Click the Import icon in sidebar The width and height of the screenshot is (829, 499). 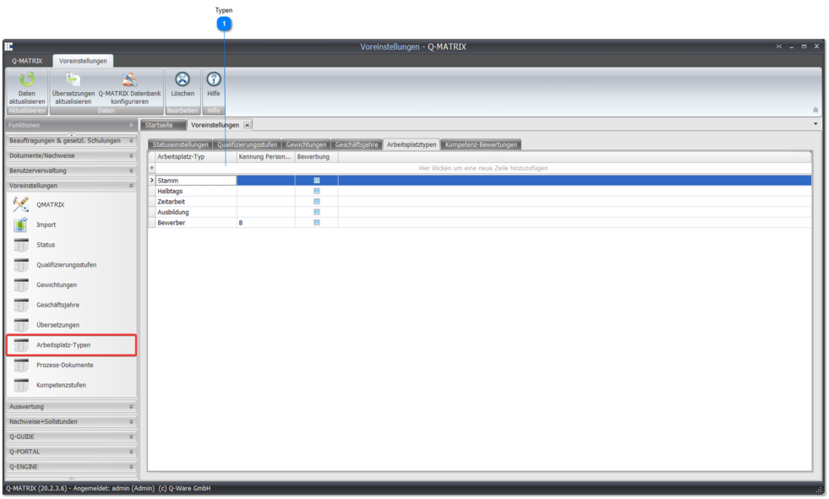pos(21,225)
